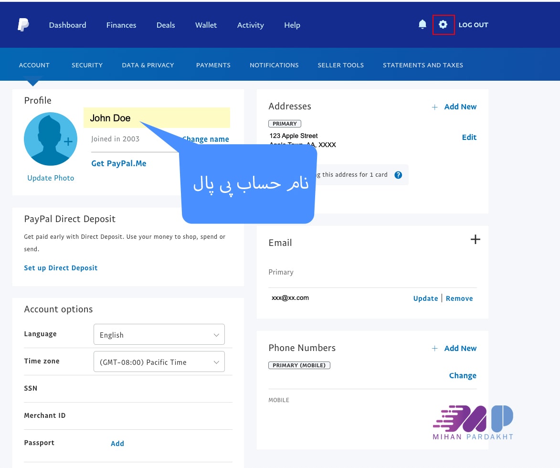Screen dimensions: 560x468
Task: Open the Activity menu item
Action: point(250,25)
